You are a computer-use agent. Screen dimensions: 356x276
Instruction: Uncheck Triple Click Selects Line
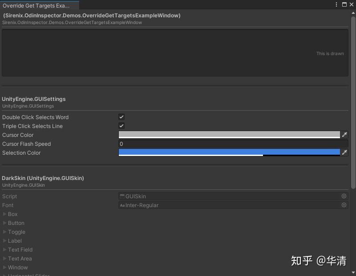click(x=121, y=126)
